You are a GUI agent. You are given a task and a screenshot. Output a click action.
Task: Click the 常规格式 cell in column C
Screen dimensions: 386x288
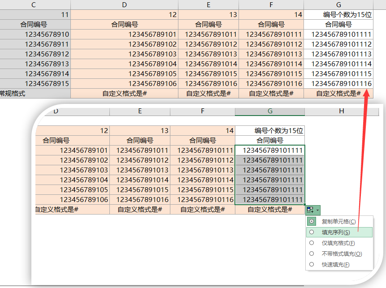(x=35, y=94)
